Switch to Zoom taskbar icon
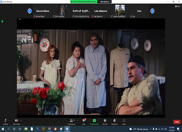 [67, 129]
